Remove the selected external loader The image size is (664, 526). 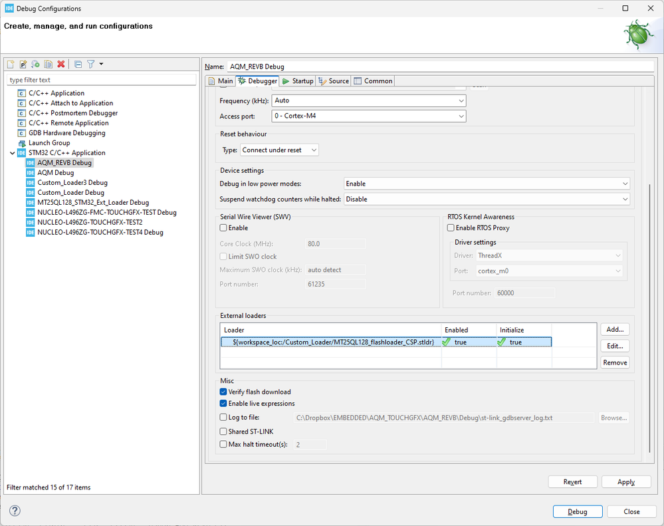point(615,362)
